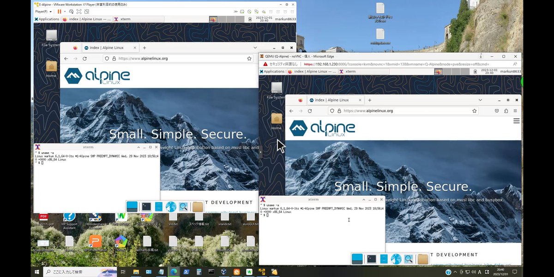Launch terminal from VMware guest dock
The height and width of the screenshot is (277, 554).
click(146, 206)
